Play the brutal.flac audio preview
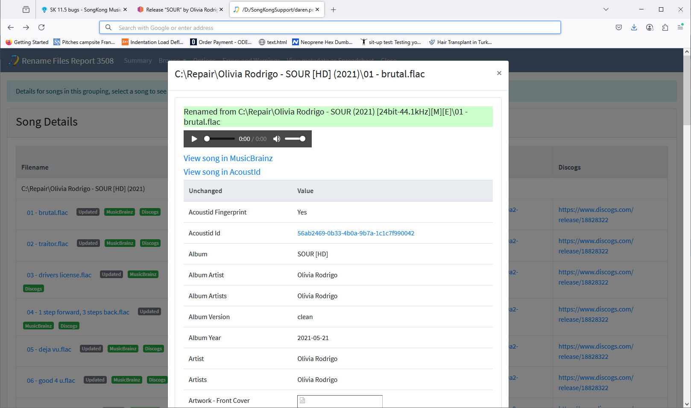The image size is (691, 408). [194, 139]
